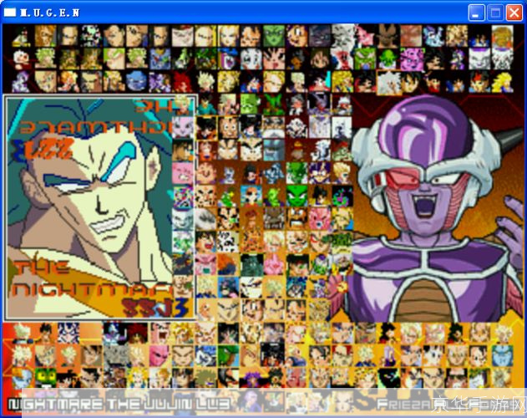This screenshot has height=418, width=527.
Task: Choose the blue-white checkered icon in bottom rows
Action: tap(68, 334)
